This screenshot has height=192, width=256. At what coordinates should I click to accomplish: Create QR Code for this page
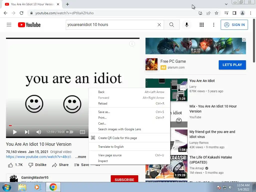coord(129,138)
